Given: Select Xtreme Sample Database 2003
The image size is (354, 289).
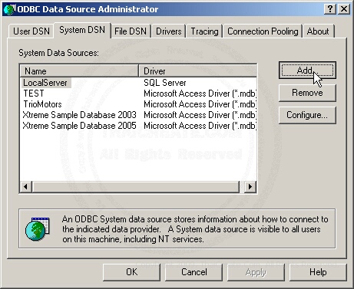Looking at the screenshot, I should [80, 115].
